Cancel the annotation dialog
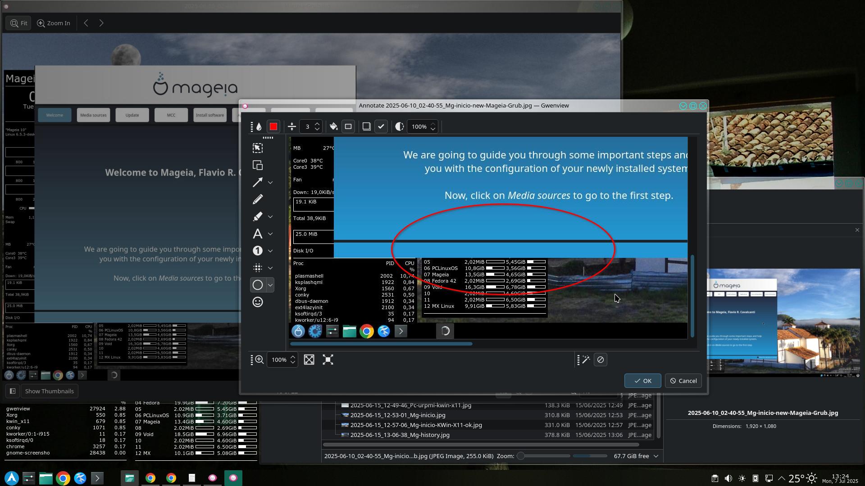Screen dimensions: 865x486 683,381
